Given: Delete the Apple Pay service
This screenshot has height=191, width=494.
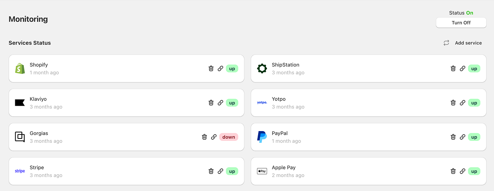Looking at the screenshot, I should click(453, 171).
